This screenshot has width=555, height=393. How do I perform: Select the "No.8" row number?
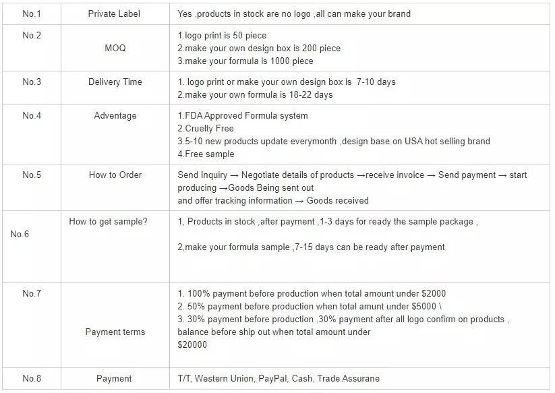[x=32, y=379]
